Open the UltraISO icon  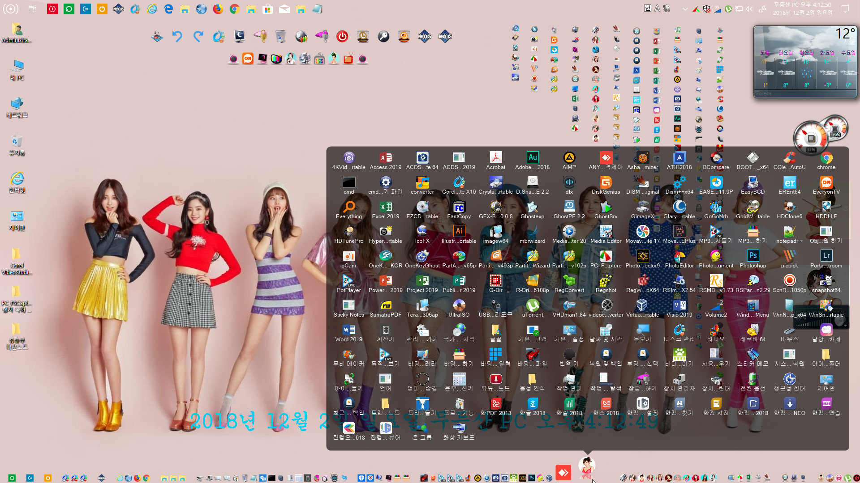[459, 308]
